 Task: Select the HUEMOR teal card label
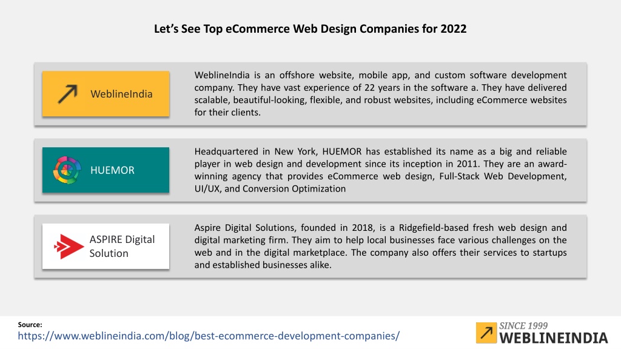pos(112,170)
